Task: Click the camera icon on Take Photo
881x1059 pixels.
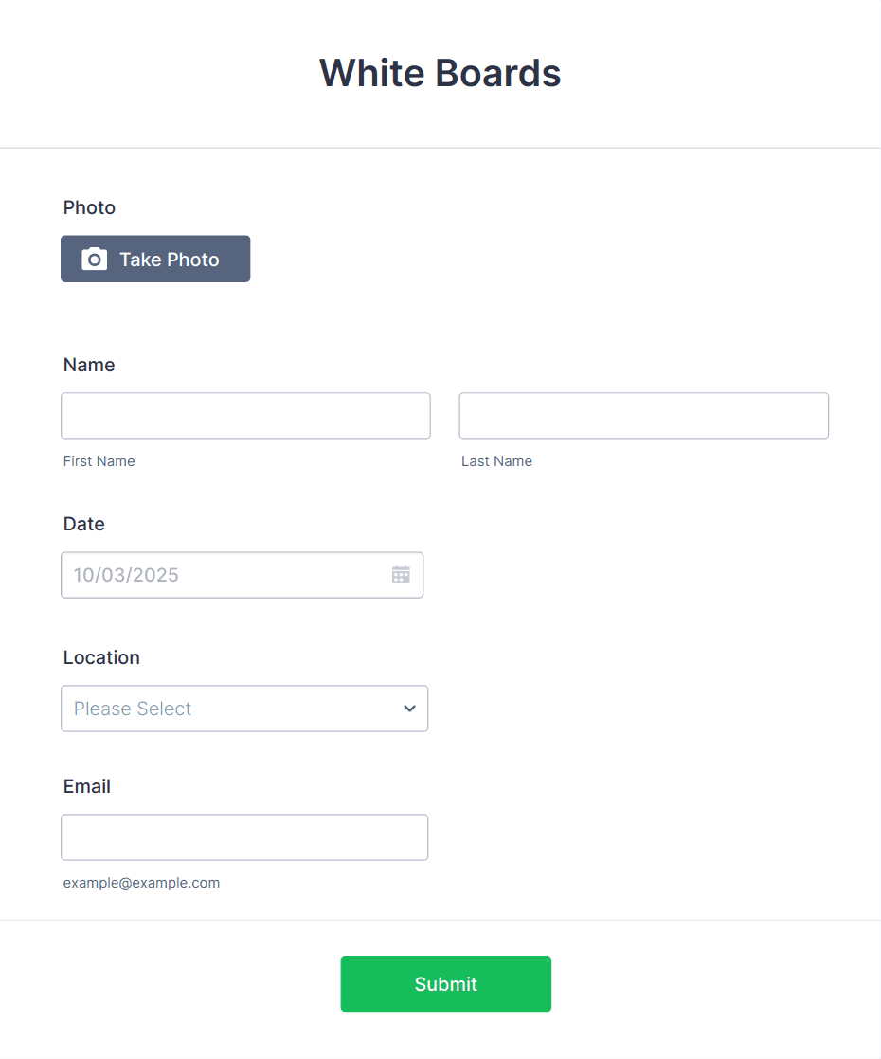Action: coord(94,258)
